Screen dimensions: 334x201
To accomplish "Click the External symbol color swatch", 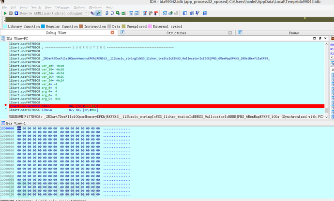I will coord(150,27).
